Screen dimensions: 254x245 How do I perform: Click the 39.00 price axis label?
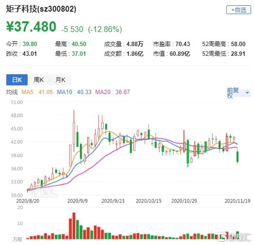click(x=16, y=155)
